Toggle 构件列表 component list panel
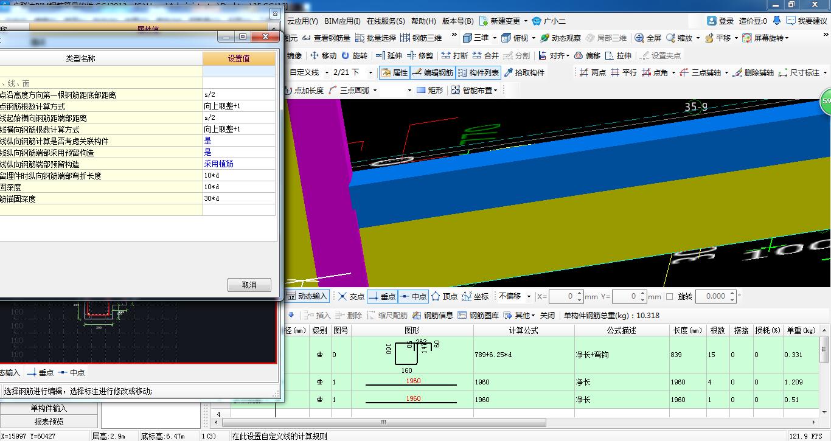The width and height of the screenshot is (831, 441). pos(478,72)
